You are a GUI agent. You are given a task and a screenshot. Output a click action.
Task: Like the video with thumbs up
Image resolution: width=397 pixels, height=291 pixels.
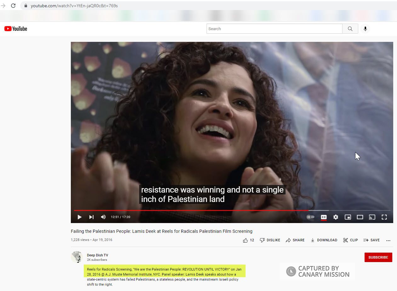pyautogui.click(x=246, y=240)
